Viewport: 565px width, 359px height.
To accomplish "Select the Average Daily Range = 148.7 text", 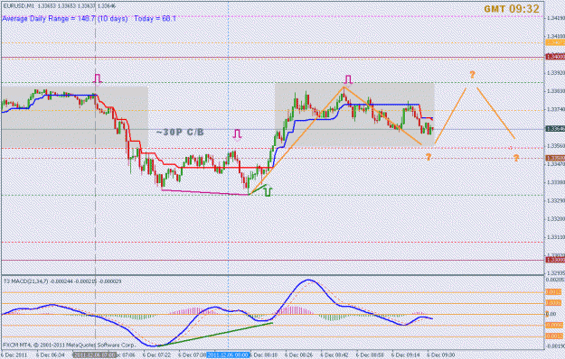I will point(49,18).
